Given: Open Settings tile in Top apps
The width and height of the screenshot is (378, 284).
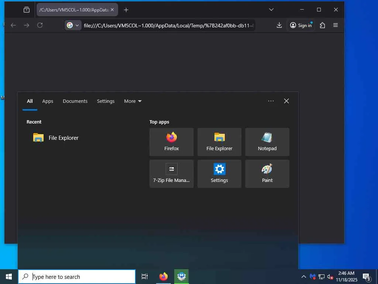Looking at the screenshot, I should coord(219,174).
